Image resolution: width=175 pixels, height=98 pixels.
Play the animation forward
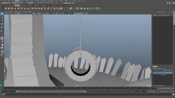[x=167, y=88]
